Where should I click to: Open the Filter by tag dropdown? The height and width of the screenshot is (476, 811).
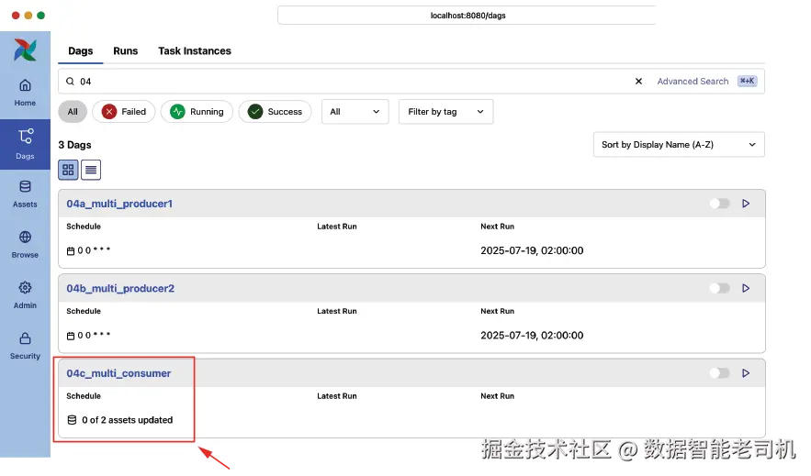(x=445, y=112)
